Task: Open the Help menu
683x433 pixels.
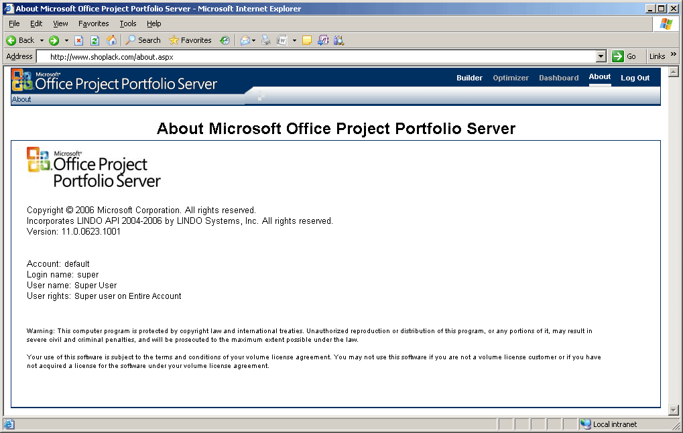Action: (153, 23)
